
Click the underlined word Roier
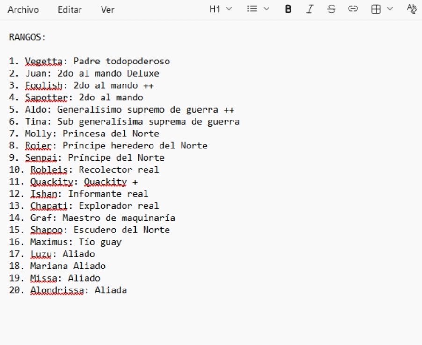[38, 146]
